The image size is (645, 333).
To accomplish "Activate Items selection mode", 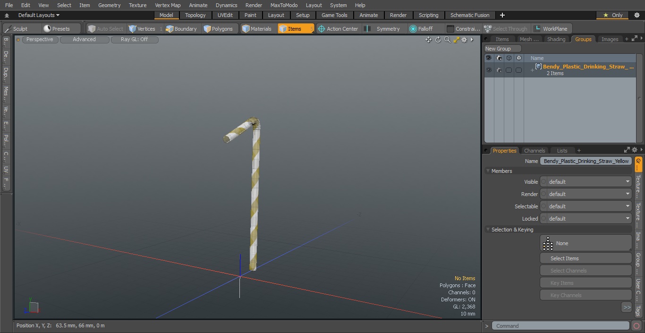I will (296, 29).
